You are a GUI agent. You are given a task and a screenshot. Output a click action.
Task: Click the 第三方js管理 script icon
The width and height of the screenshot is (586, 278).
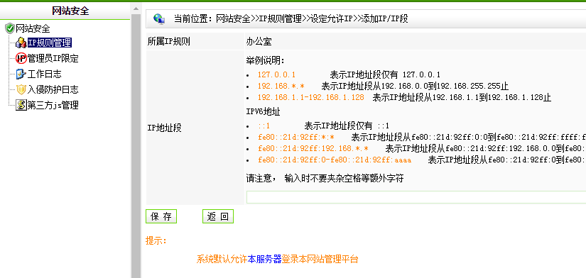pos(21,105)
